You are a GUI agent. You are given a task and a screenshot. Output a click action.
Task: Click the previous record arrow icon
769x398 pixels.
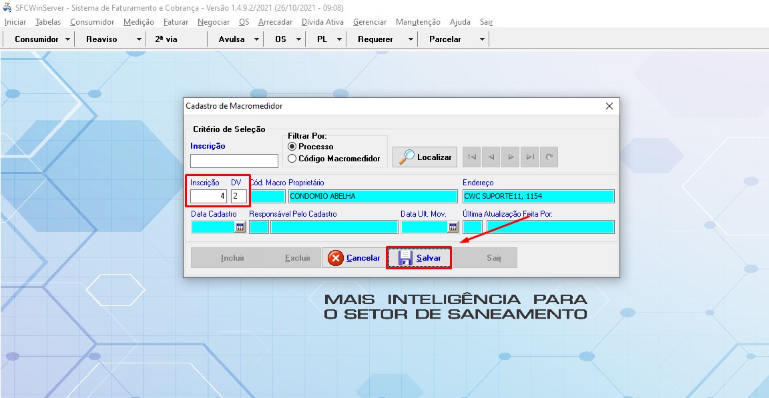[491, 157]
